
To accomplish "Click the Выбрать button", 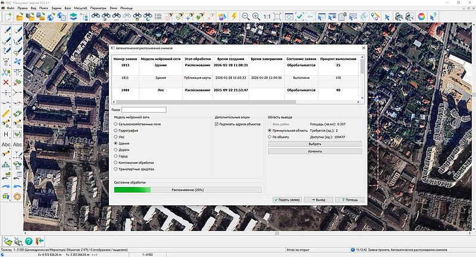I will coord(314,144).
